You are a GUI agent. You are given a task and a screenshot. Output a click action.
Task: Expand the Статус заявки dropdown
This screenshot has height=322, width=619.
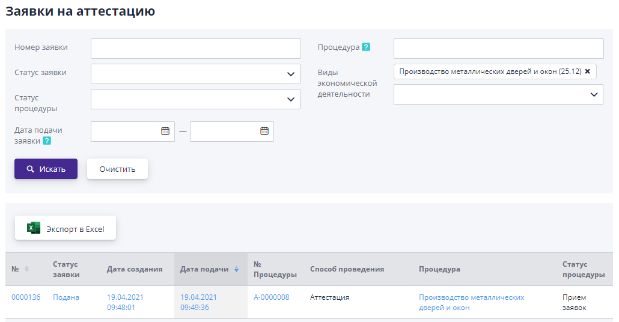click(291, 74)
